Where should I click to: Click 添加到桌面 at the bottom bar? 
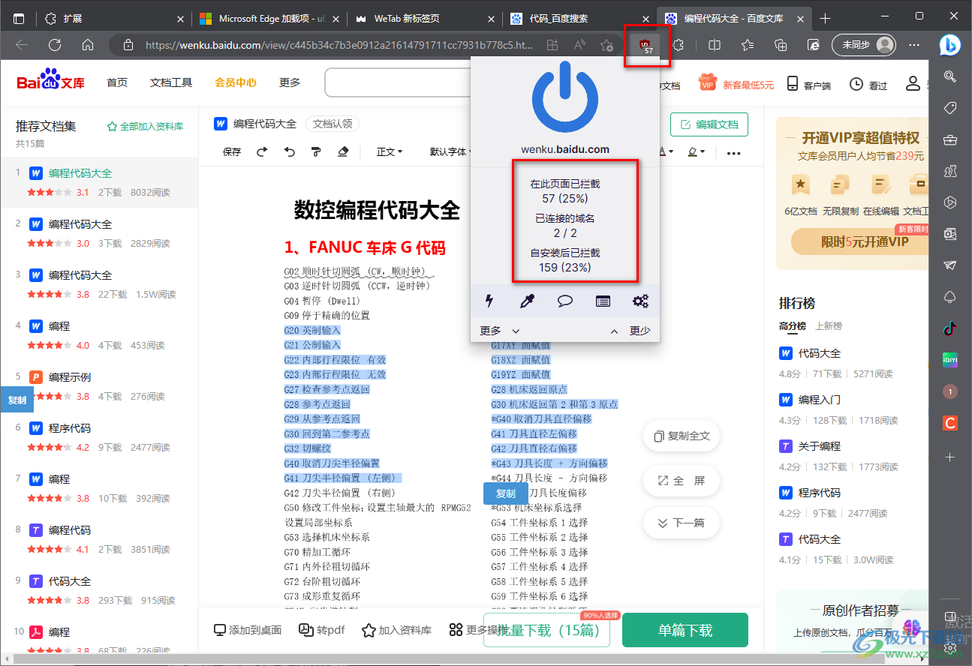click(248, 631)
